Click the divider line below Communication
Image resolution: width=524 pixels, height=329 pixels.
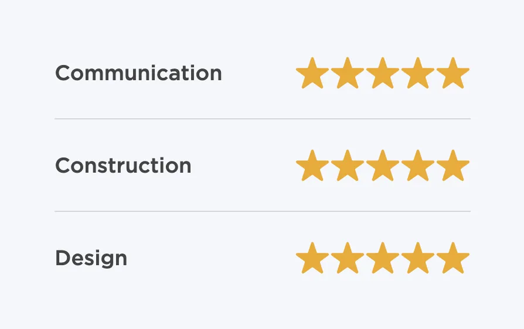[263, 119]
